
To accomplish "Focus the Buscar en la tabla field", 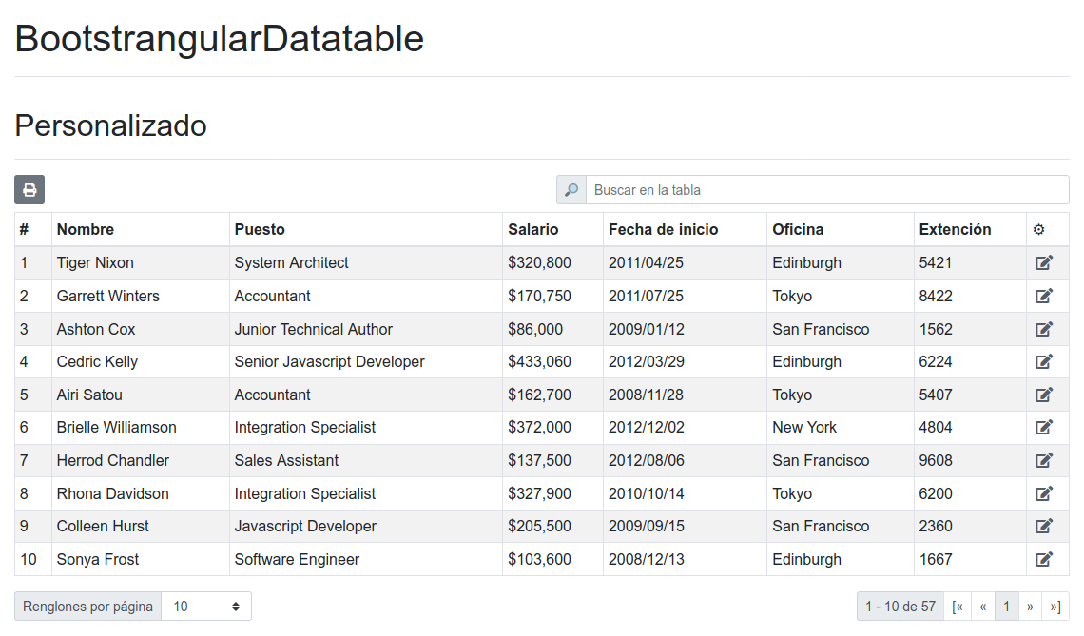I will (827, 189).
